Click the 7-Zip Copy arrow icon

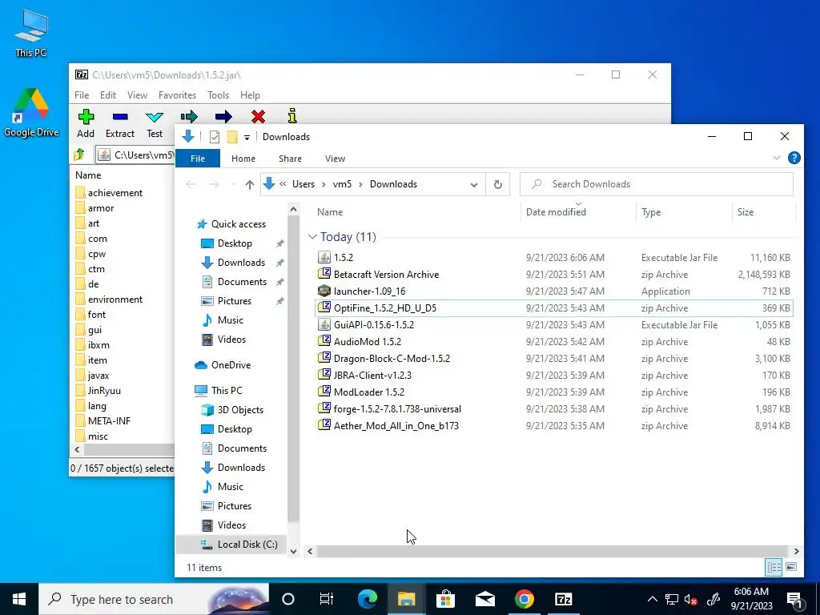(x=189, y=116)
